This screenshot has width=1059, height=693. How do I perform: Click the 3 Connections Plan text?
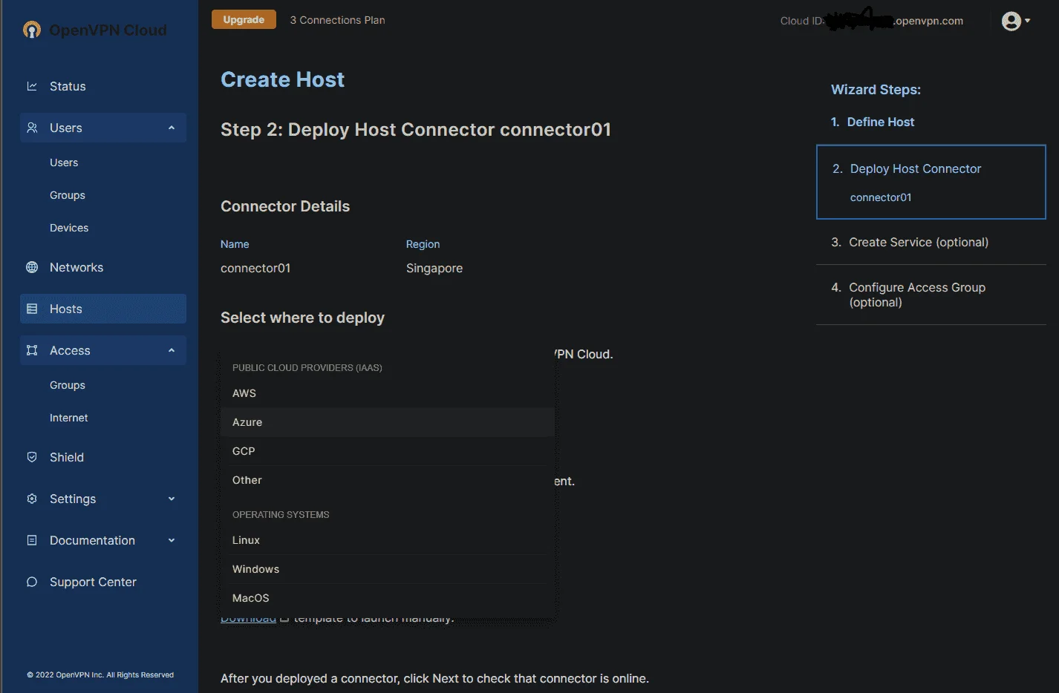[337, 20]
